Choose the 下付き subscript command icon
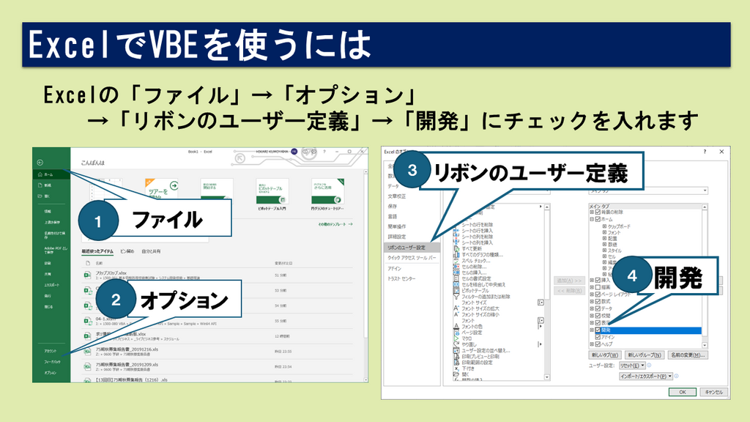 [456, 369]
